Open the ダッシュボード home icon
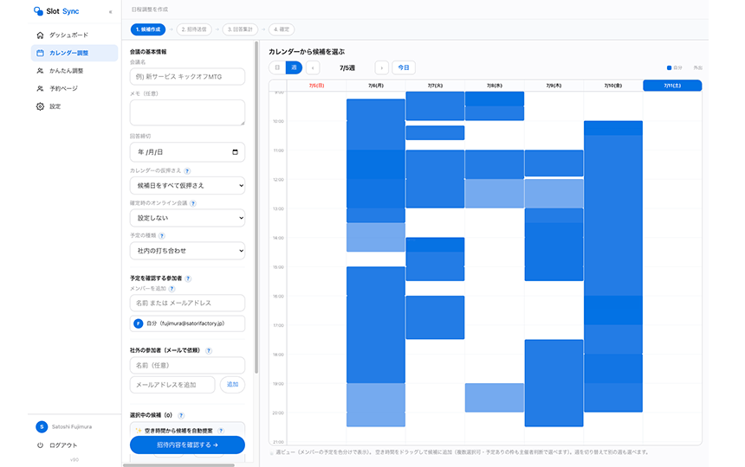745x467 pixels. tap(41, 35)
